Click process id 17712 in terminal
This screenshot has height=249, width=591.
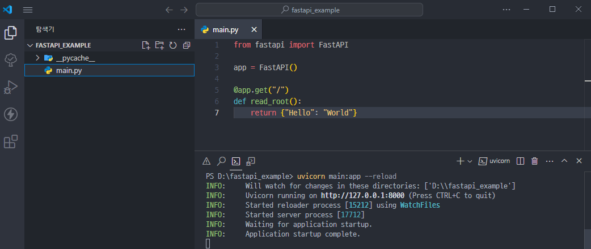coord(351,215)
